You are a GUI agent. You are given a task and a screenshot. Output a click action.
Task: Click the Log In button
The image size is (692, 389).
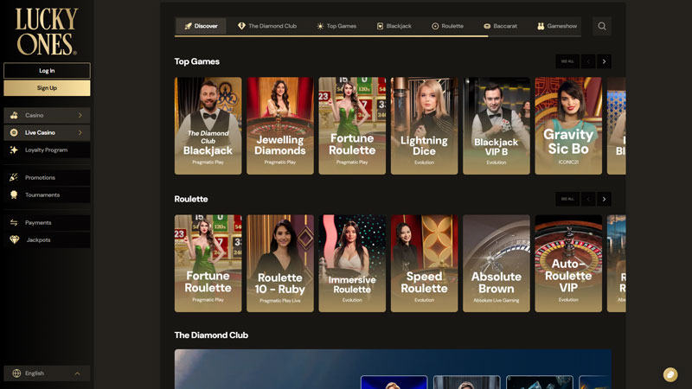(x=47, y=71)
